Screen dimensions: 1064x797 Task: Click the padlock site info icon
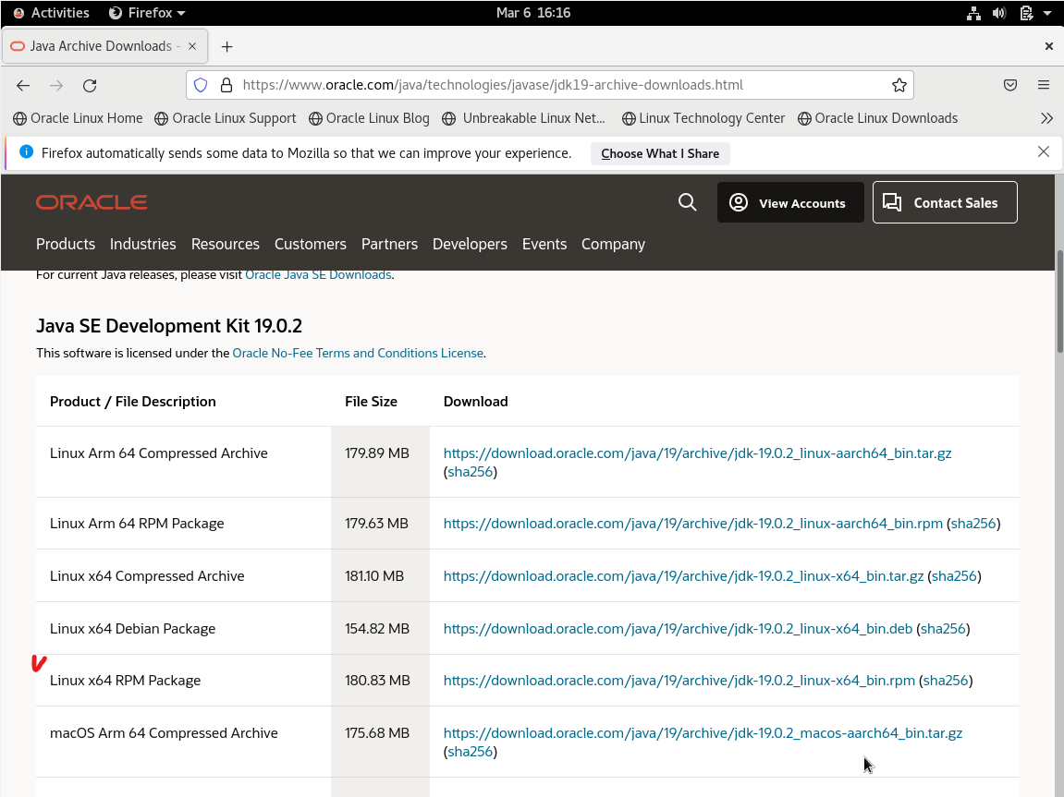(x=226, y=85)
